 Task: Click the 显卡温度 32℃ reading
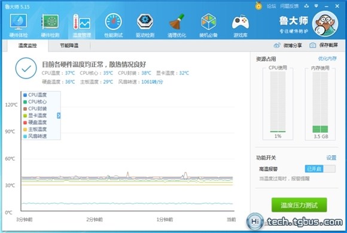(x=173, y=73)
